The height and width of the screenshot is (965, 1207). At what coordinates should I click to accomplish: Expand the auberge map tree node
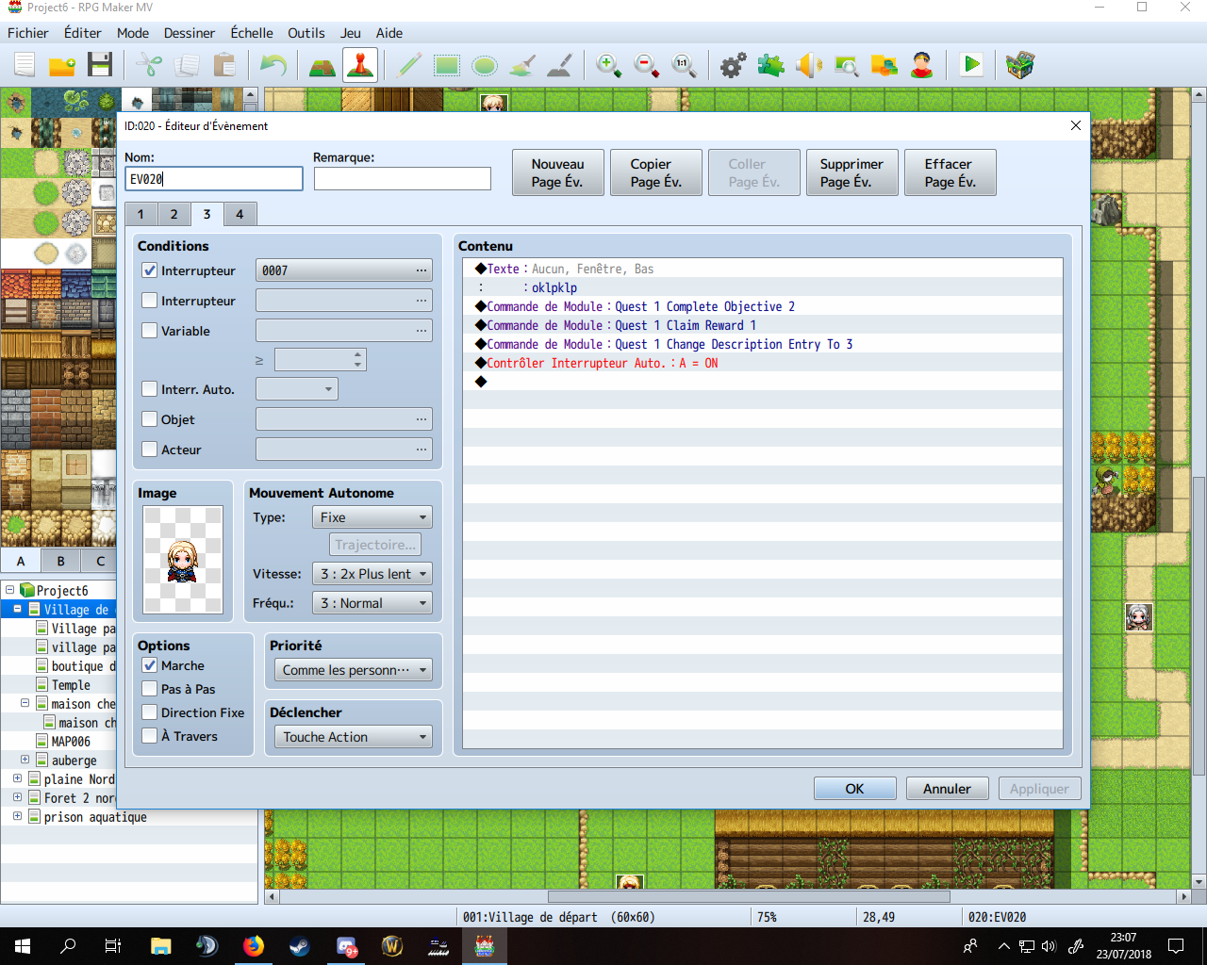(25, 760)
